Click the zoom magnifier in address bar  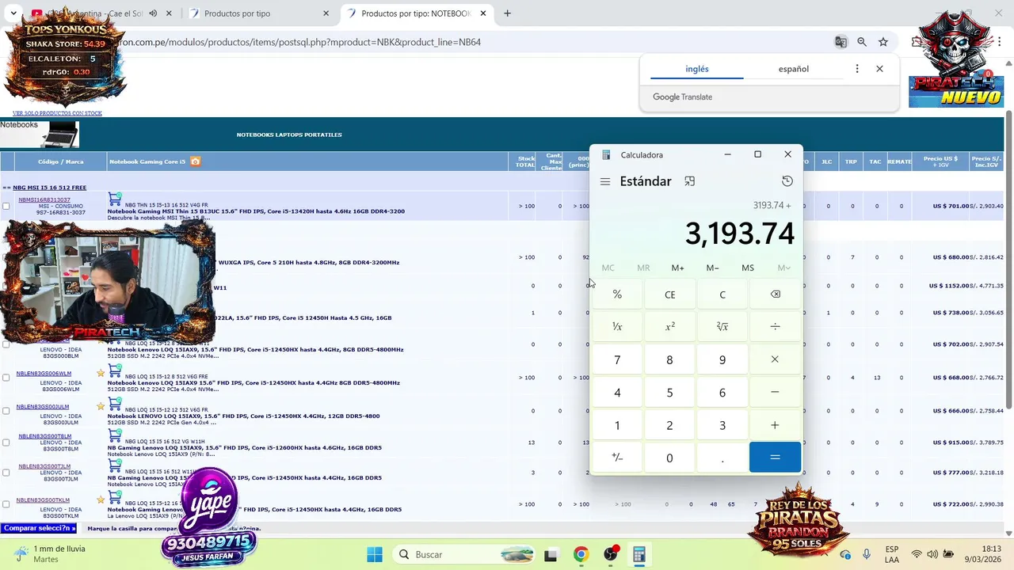(862, 42)
